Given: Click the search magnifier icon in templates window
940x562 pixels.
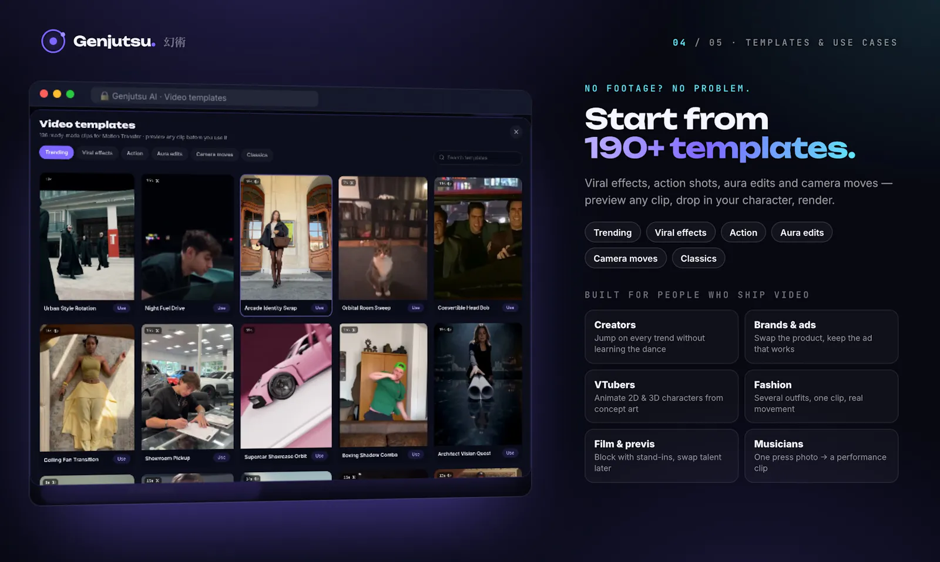Looking at the screenshot, I should (442, 157).
